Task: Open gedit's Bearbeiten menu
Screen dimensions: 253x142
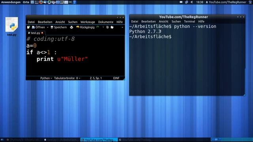Action: (x=45, y=22)
